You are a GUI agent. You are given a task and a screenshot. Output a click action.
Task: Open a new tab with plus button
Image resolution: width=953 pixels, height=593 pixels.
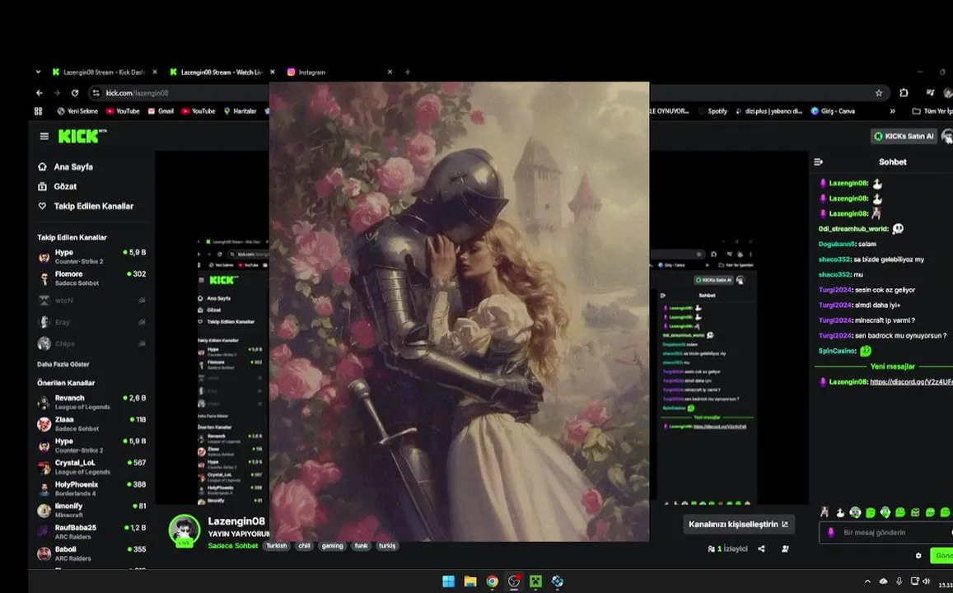click(x=408, y=72)
